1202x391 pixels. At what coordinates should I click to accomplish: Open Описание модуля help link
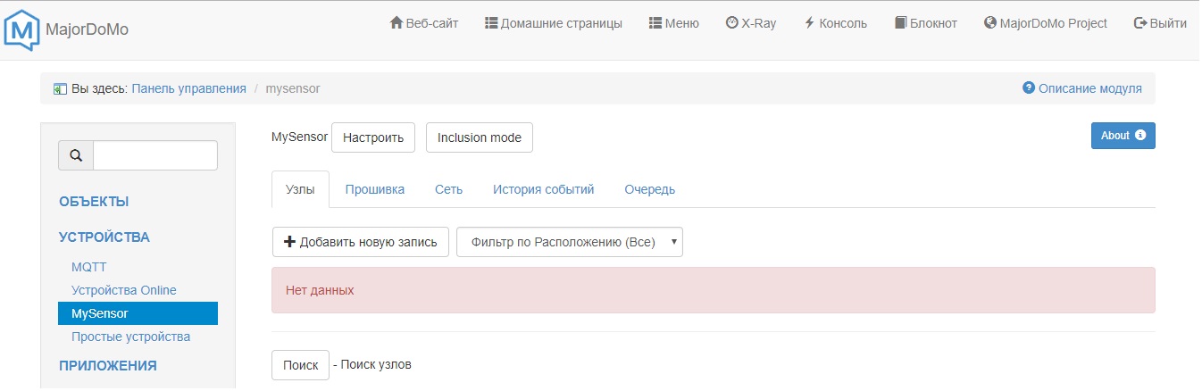point(1082,88)
